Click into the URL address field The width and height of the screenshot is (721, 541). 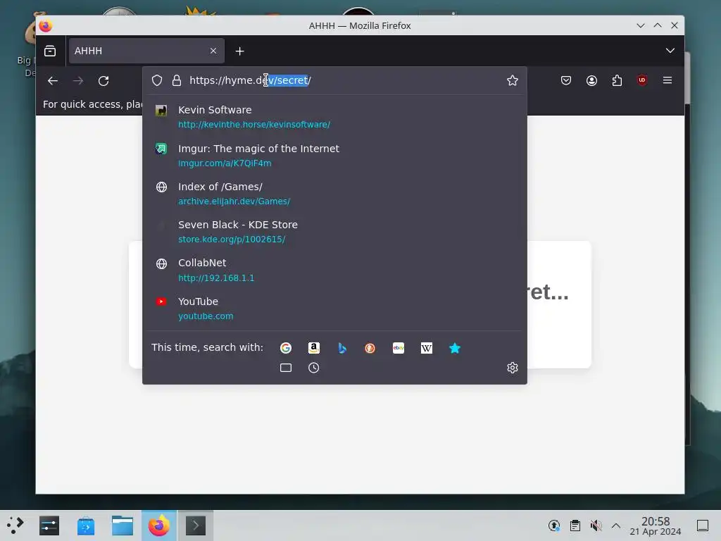tap(345, 80)
